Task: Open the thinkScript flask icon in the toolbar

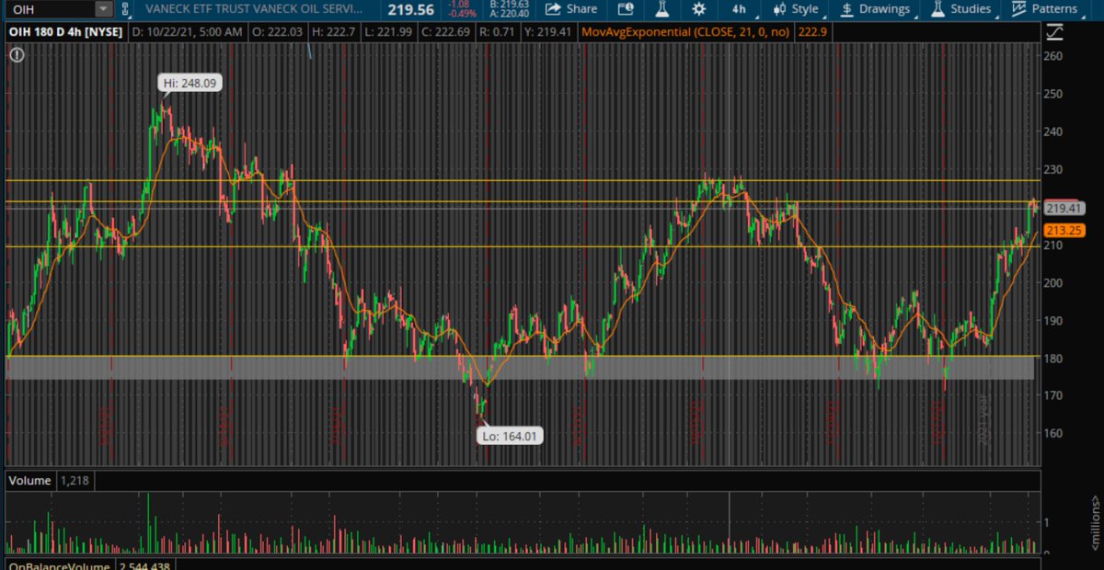Action: 661,9
